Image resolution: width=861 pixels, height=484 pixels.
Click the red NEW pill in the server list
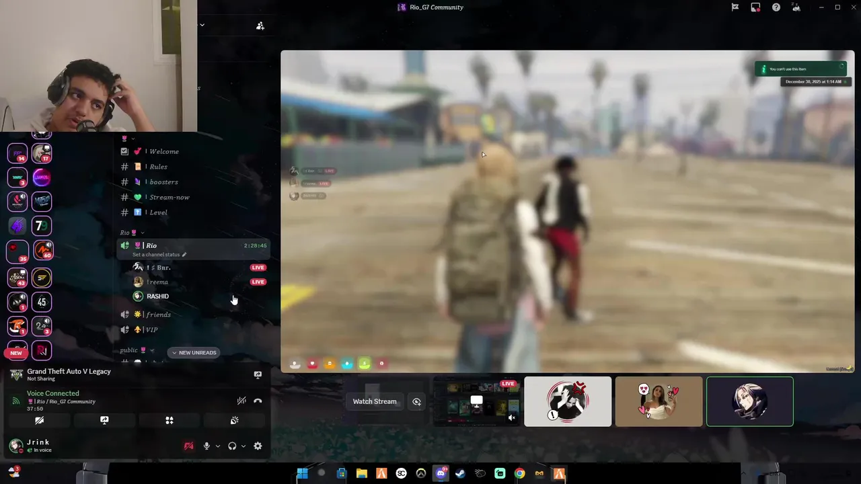click(16, 353)
